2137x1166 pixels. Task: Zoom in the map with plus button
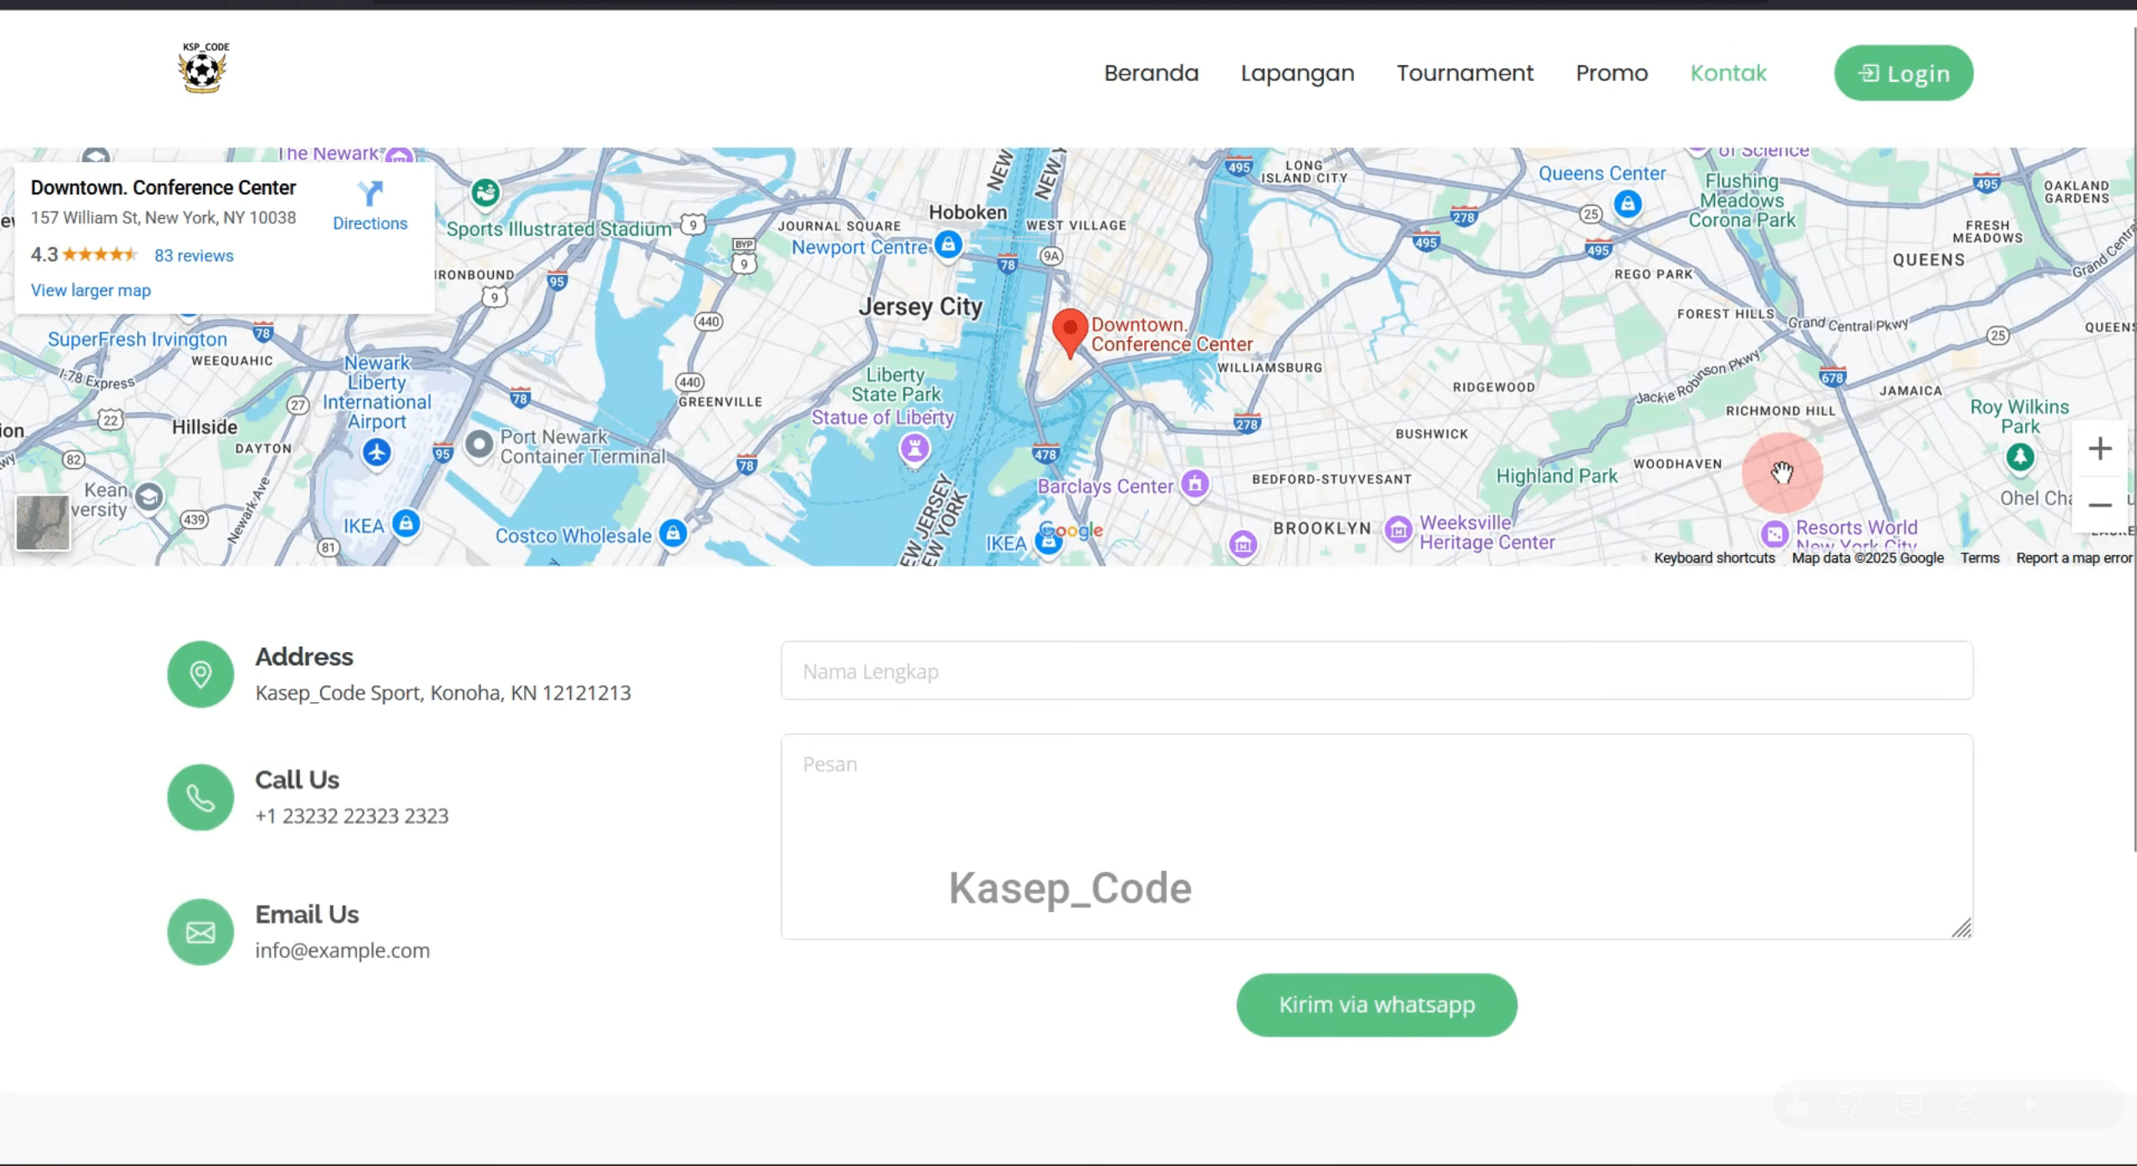click(2099, 449)
